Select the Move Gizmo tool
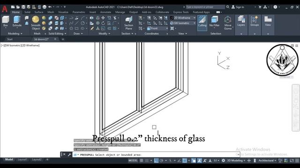The image size is (300, 168). click(228, 23)
